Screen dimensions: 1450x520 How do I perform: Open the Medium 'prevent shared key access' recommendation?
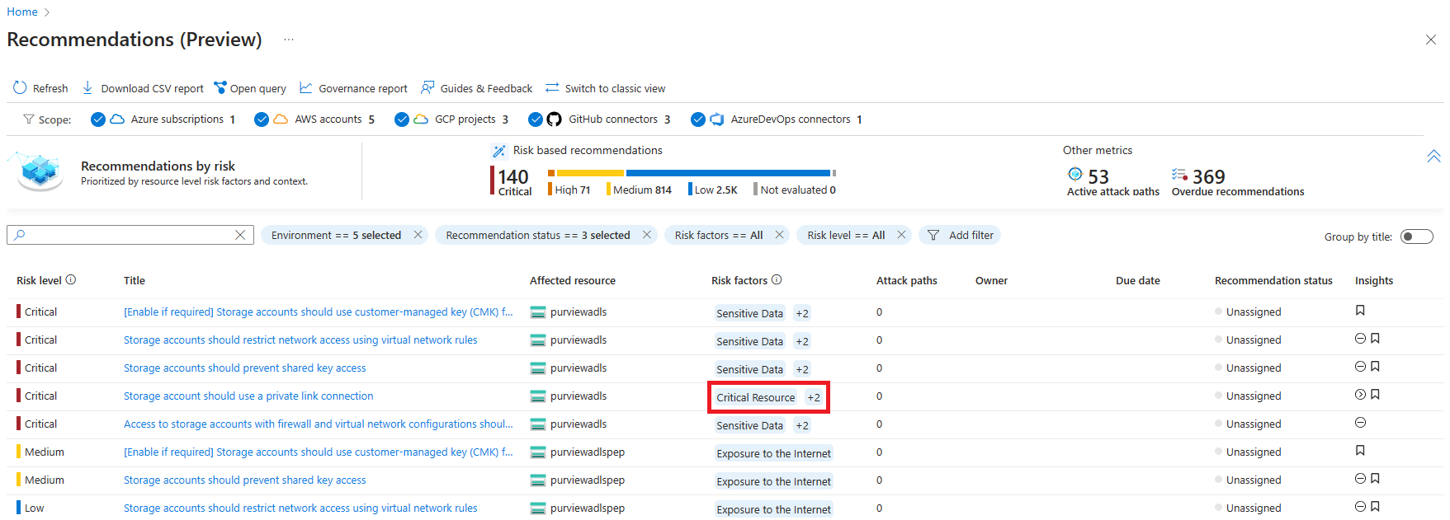(245, 480)
